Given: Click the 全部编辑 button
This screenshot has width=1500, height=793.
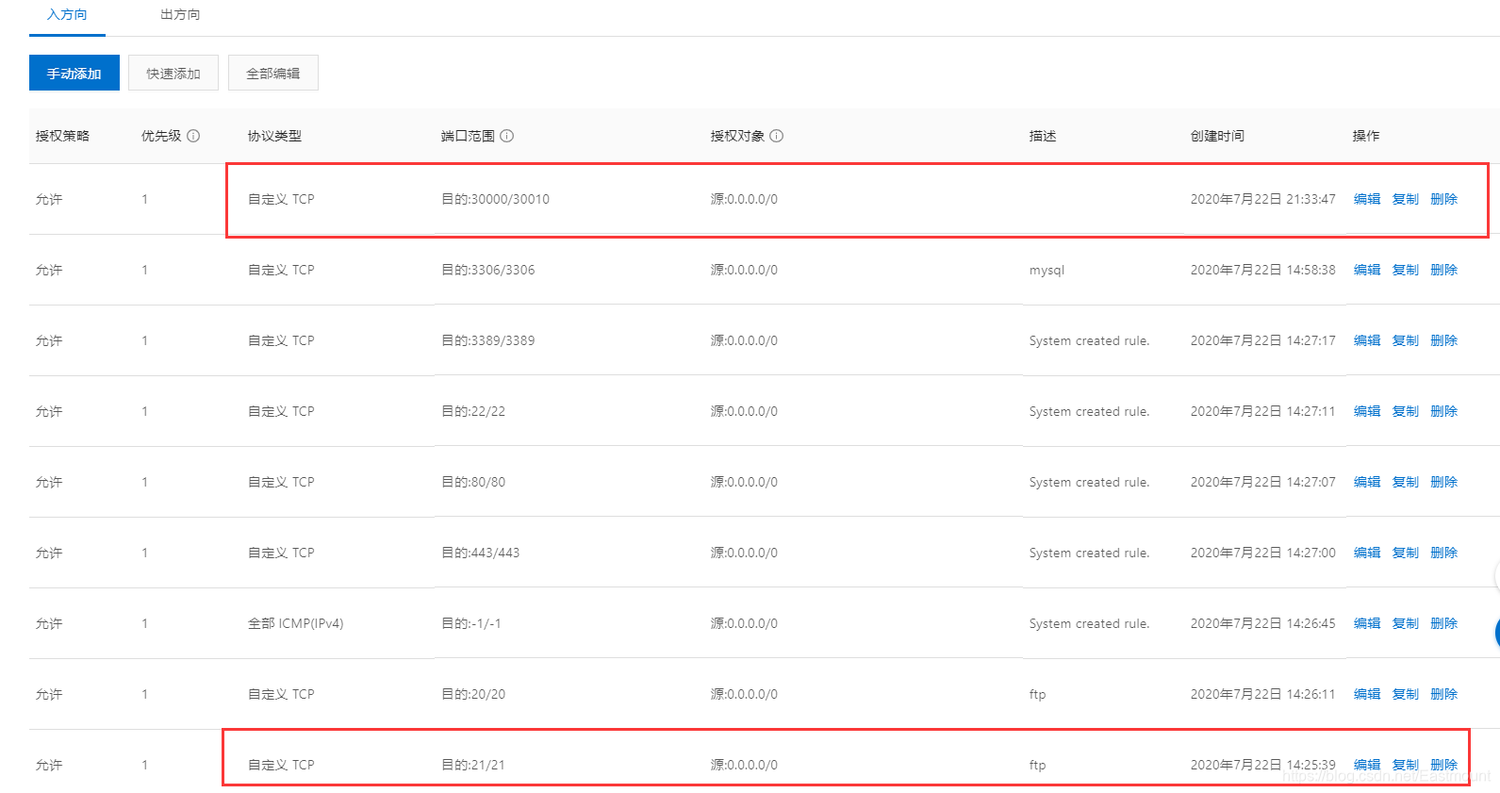Looking at the screenshot, I should (x=273, y=73).
